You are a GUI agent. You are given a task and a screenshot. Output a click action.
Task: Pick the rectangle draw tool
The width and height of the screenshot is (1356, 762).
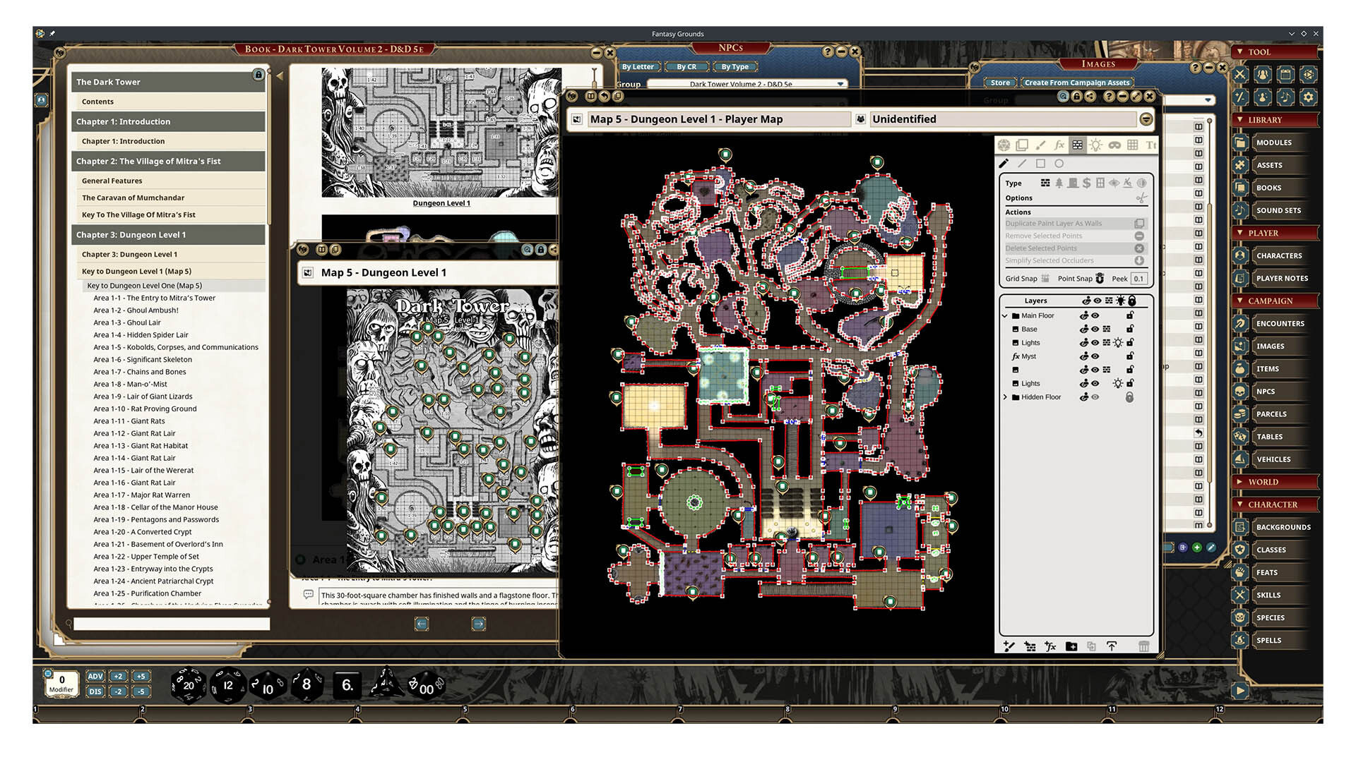coord(1040,164)
